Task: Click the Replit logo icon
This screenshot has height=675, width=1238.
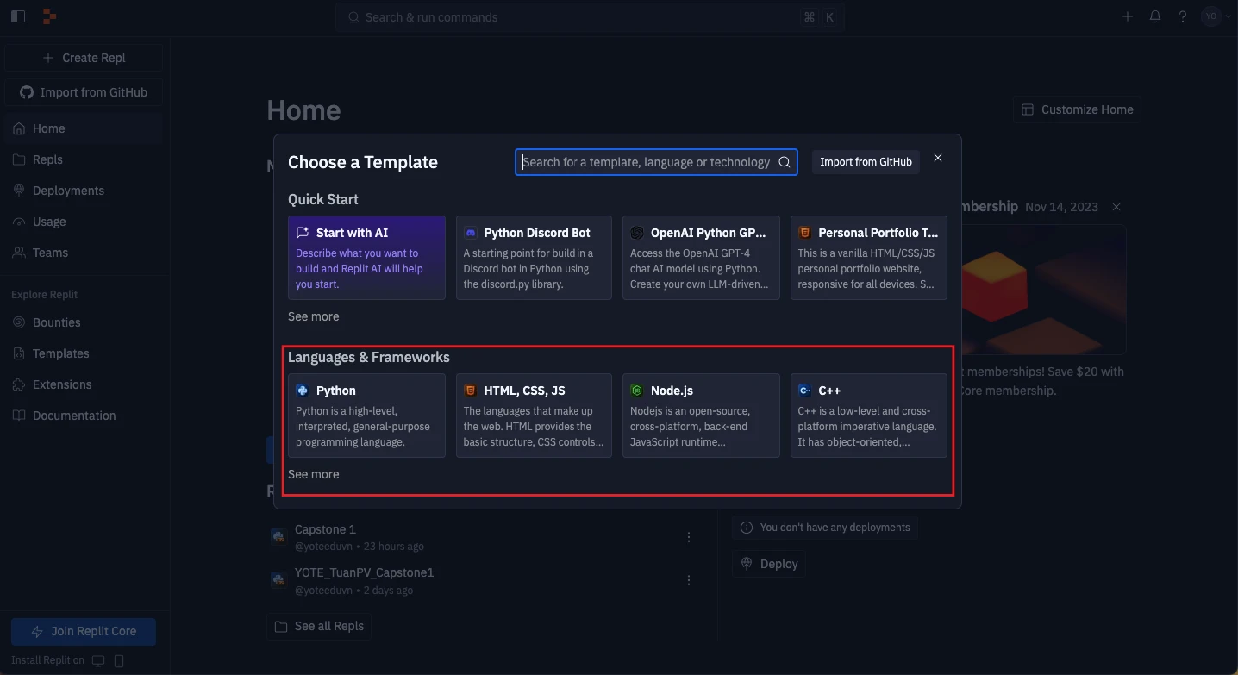Action: [x=50, y=16]
